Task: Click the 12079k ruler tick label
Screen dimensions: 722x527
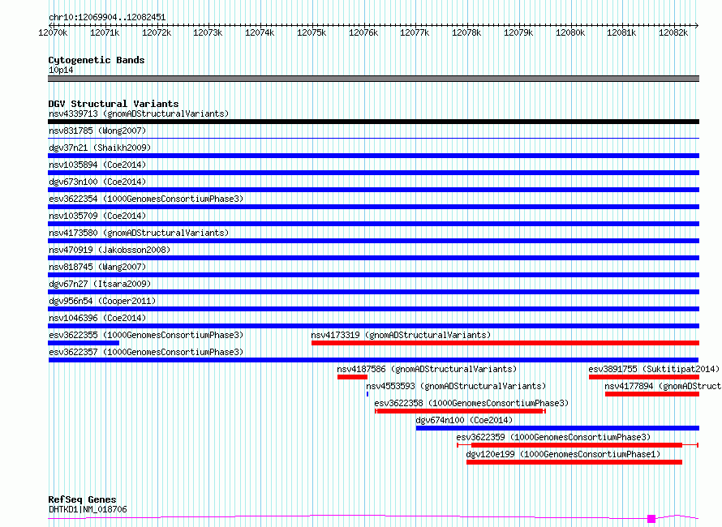Action: pyautogui.click(x=518, y=32)
